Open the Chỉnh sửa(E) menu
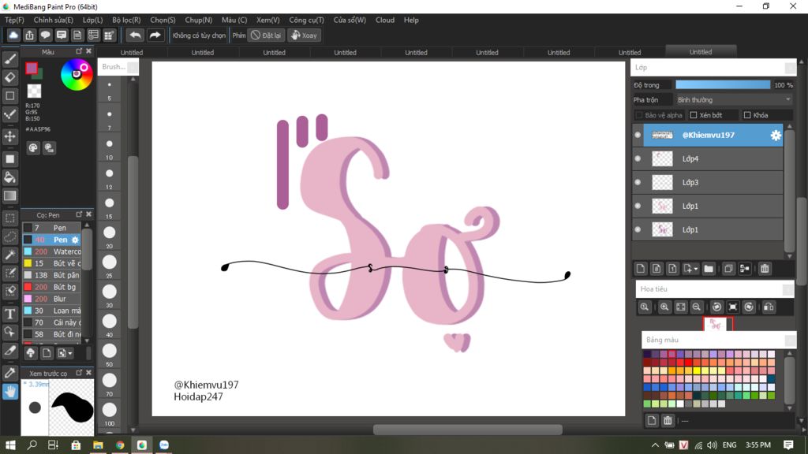Screen dimensions: 808x454 pos(53,20)
